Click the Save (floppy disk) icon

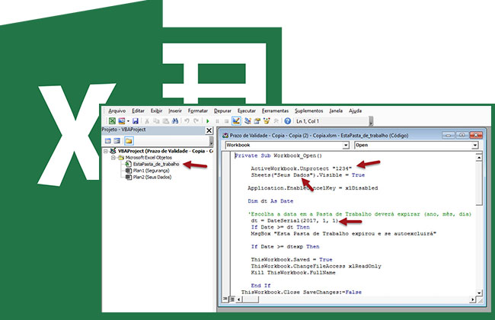[x=136, y=121]
